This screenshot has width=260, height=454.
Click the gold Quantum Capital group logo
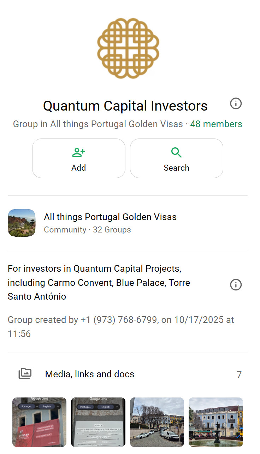(128, 48)
